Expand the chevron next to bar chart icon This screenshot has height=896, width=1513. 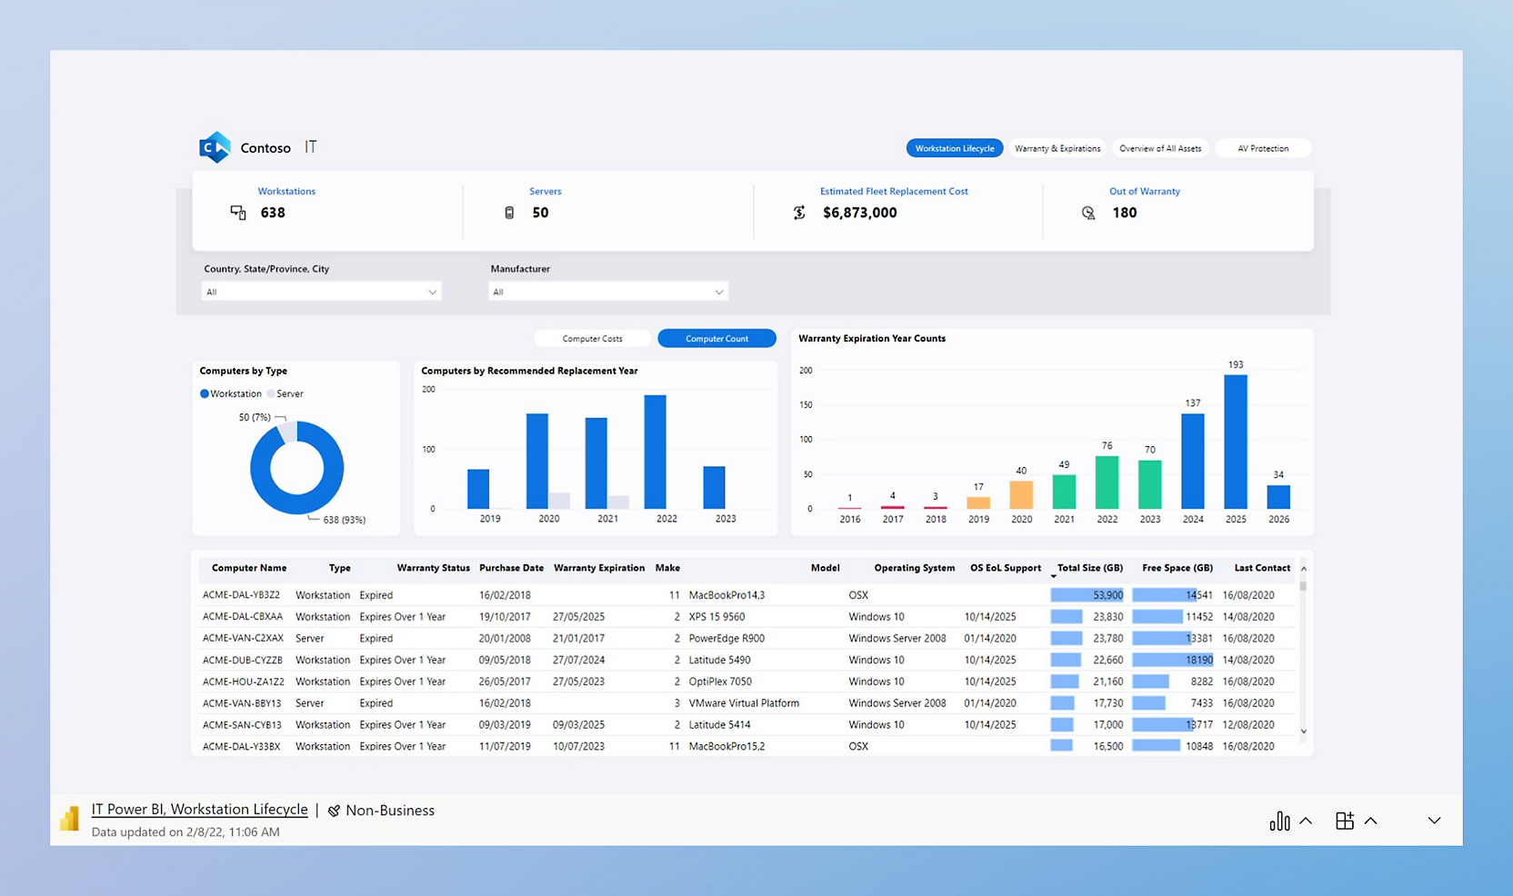[1306, 821]
